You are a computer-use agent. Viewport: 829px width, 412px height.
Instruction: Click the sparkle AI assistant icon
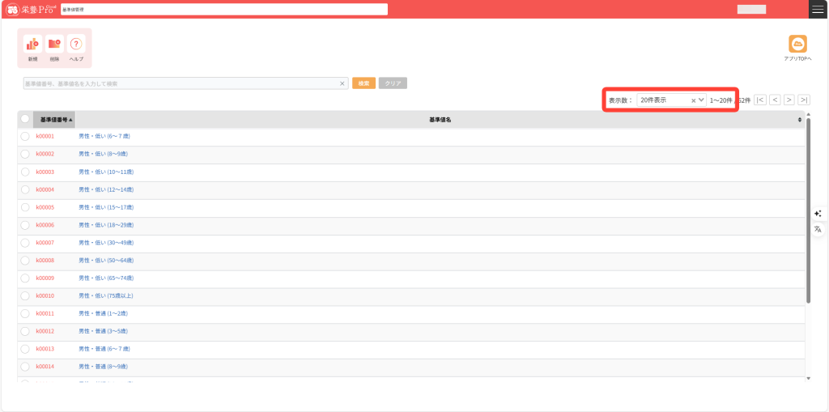click(818, 214)
